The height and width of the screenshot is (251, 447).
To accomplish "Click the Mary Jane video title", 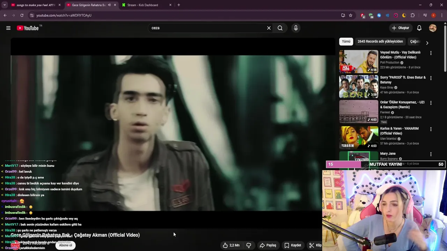I will 388,154.
